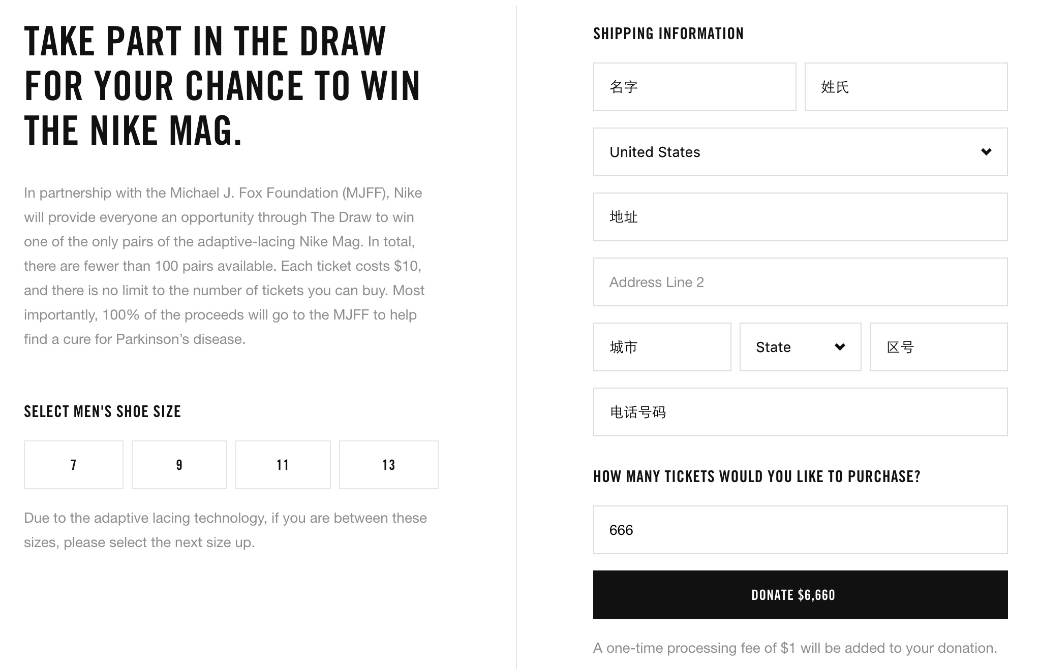
Task: Select shoe size 13 option
Action: click(x=389, y=465)
